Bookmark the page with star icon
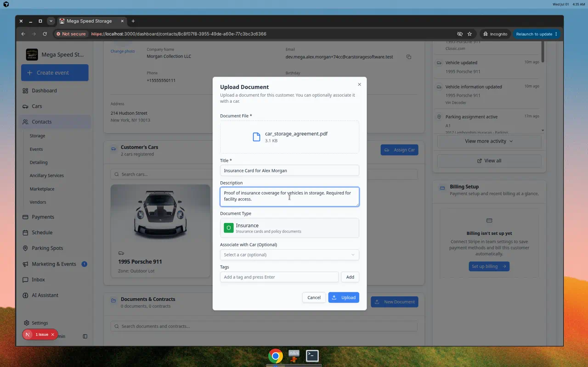 coord(469,34)
